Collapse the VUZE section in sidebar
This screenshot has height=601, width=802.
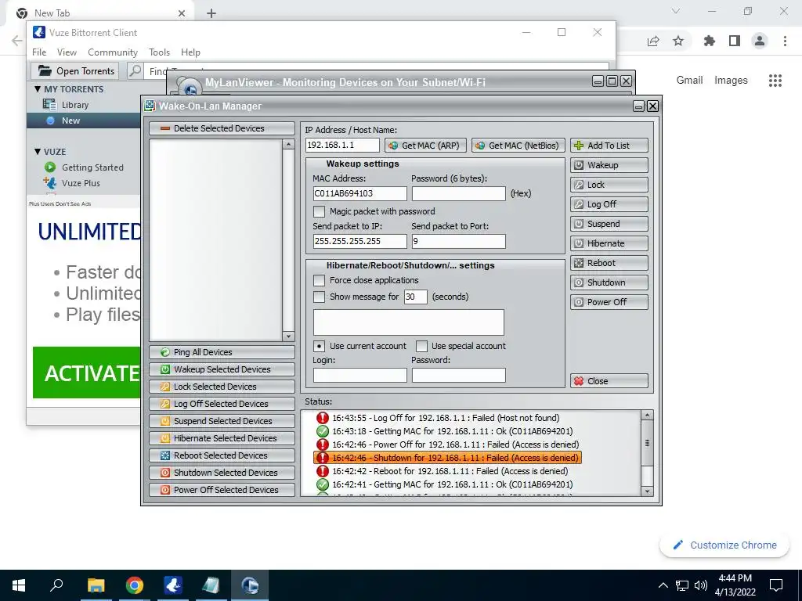(38, 152)
